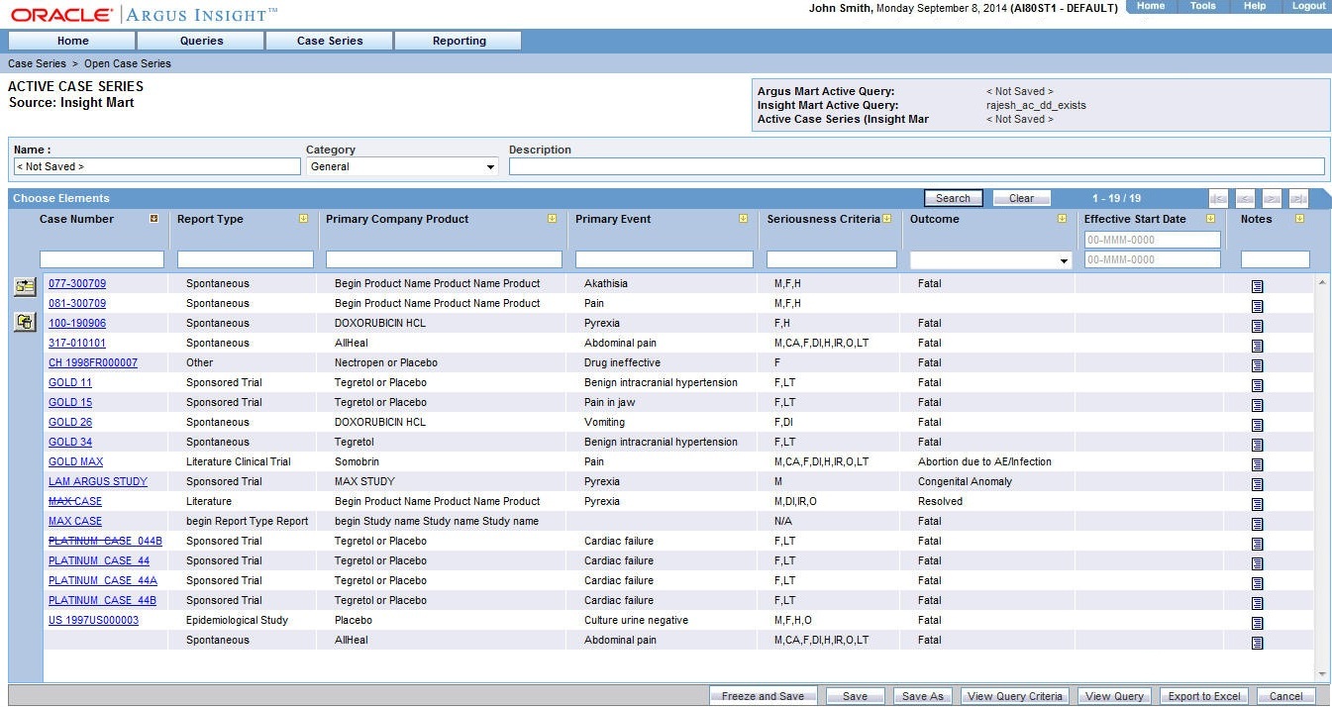This screenshot has width=1332, height=707.
Task: Sort by the Primary Event column icon
Action: click(x=743, y=219)
